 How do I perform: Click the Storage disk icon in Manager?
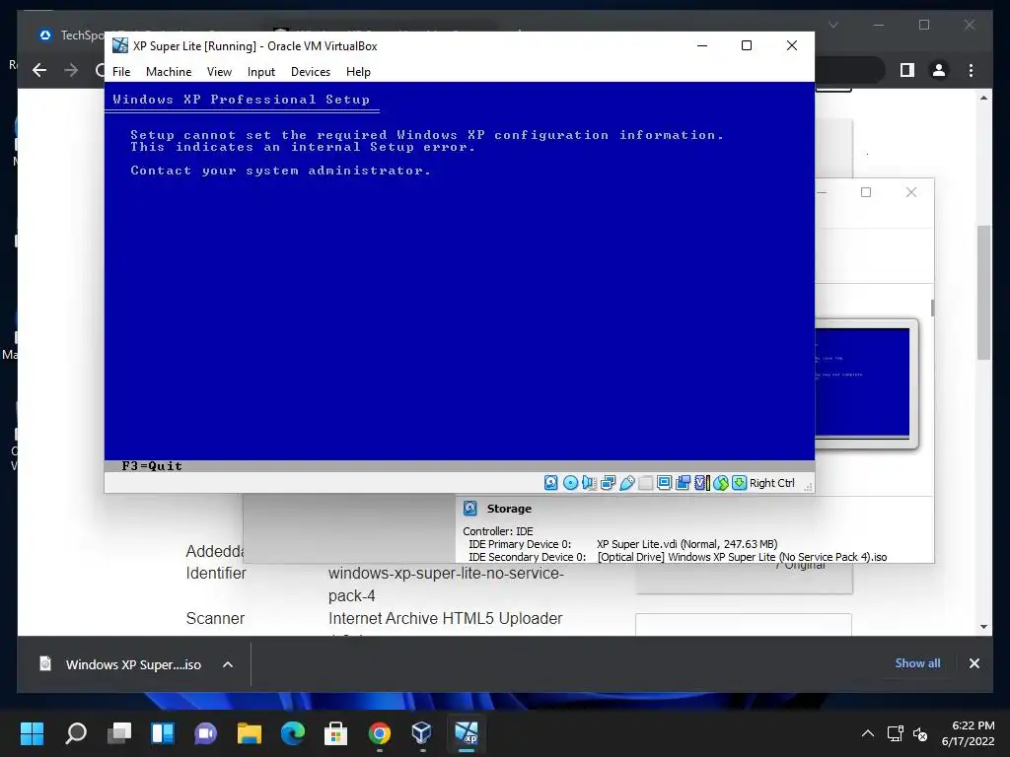coord(470,509)
